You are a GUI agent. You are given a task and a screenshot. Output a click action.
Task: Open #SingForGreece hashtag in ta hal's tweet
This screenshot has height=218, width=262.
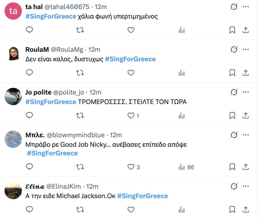coord(51,16)
